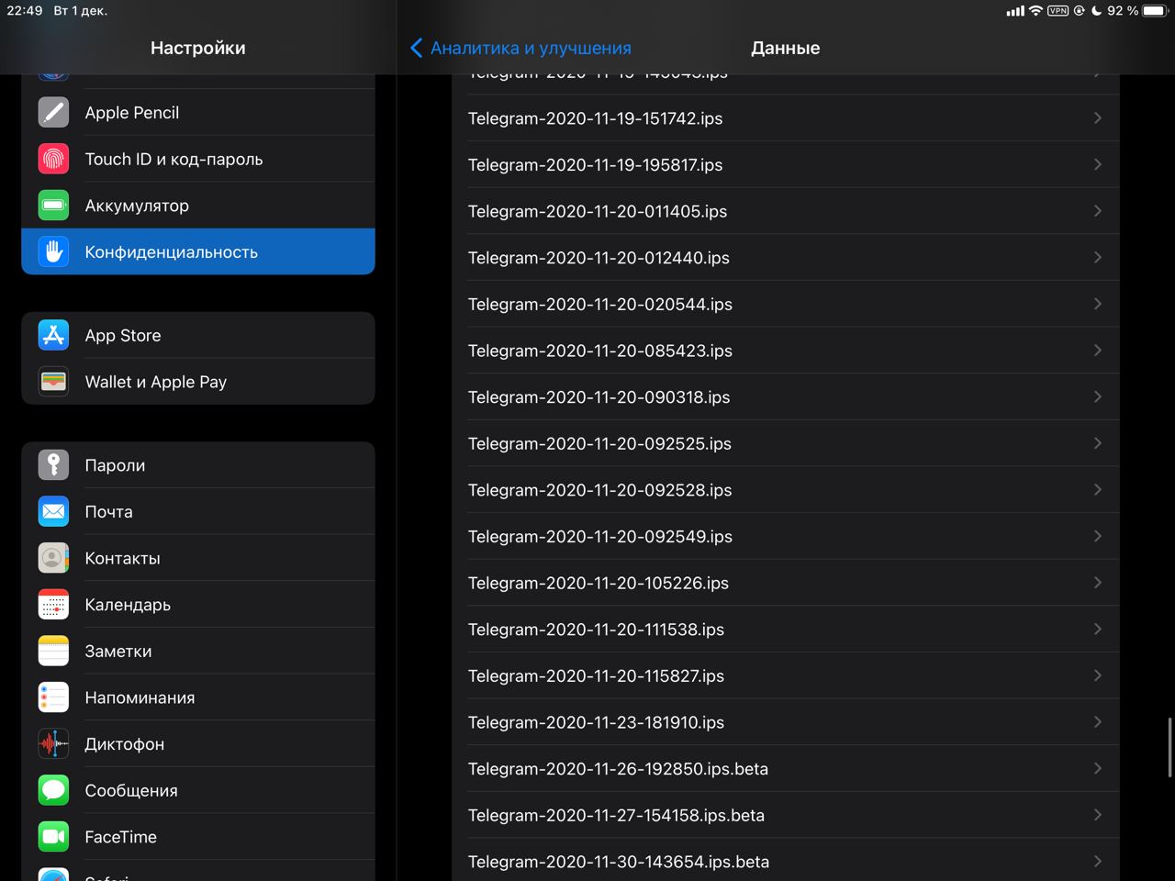Tap the cellular signal bars

coord(1015,11)
